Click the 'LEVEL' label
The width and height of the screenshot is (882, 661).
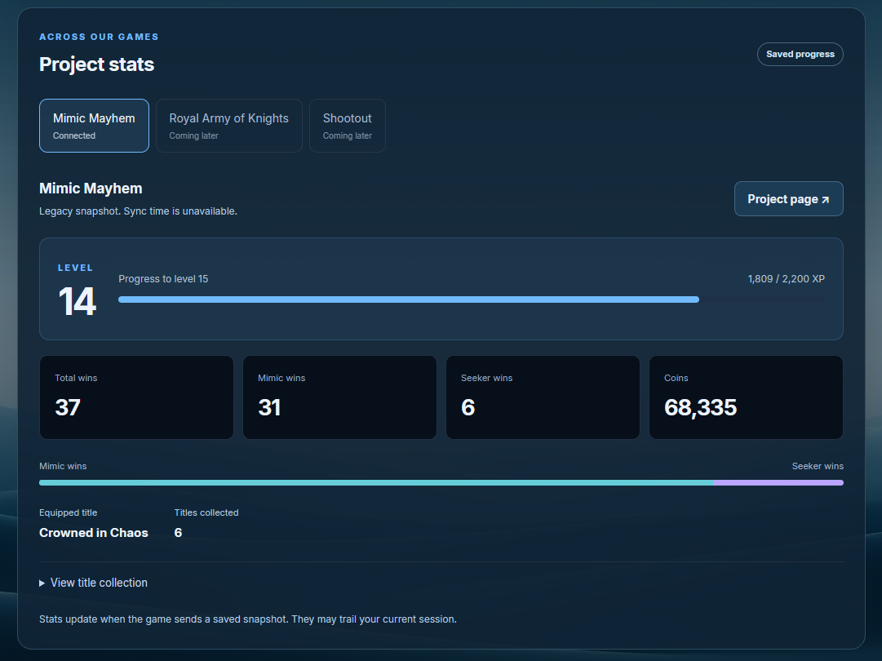click(75, 268)
